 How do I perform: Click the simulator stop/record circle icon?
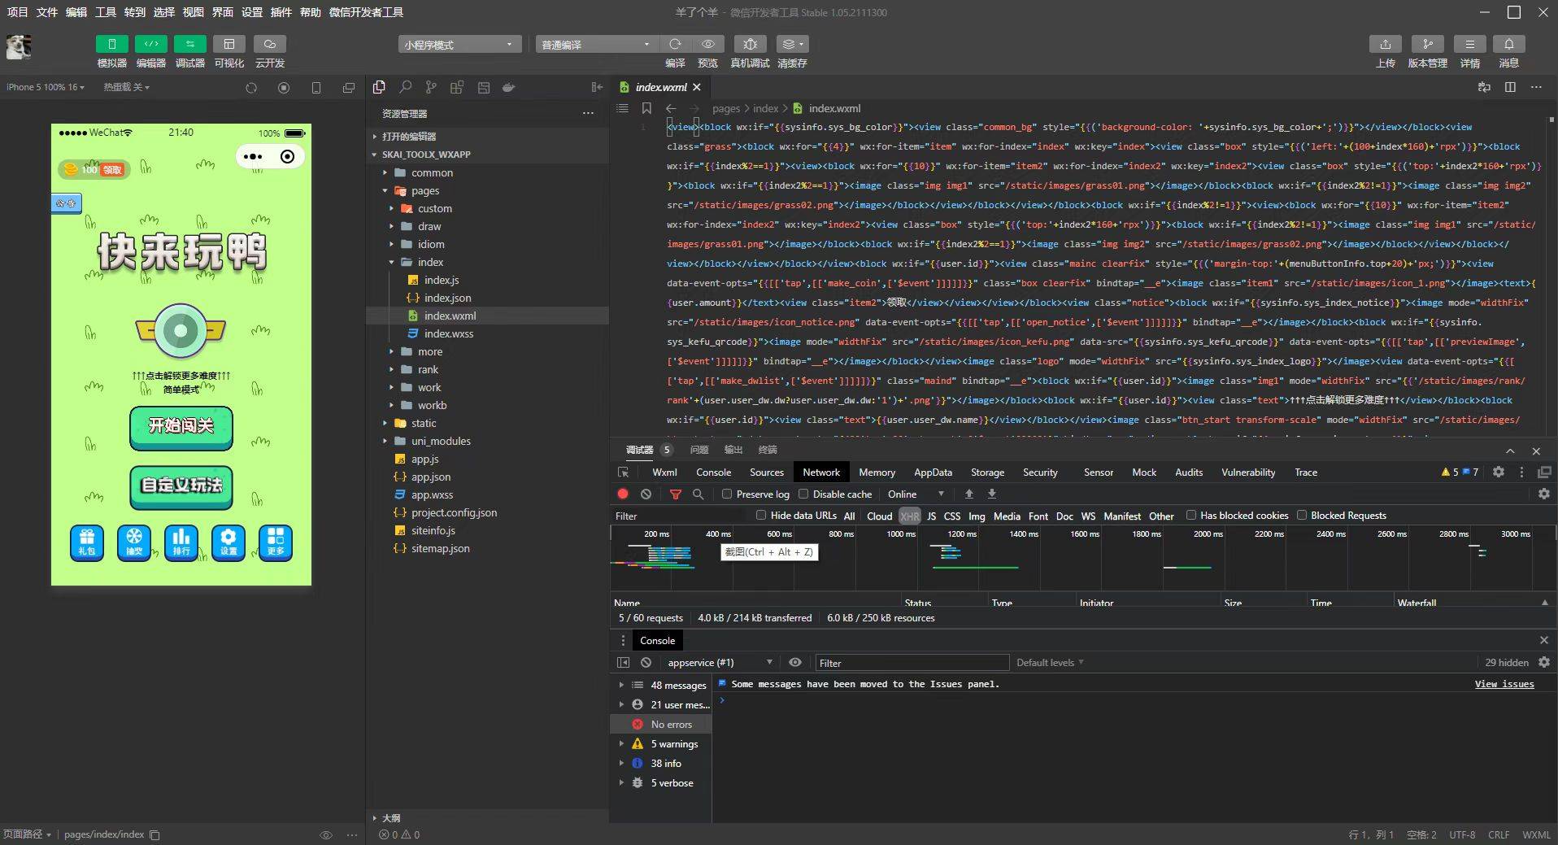point(284,88)
